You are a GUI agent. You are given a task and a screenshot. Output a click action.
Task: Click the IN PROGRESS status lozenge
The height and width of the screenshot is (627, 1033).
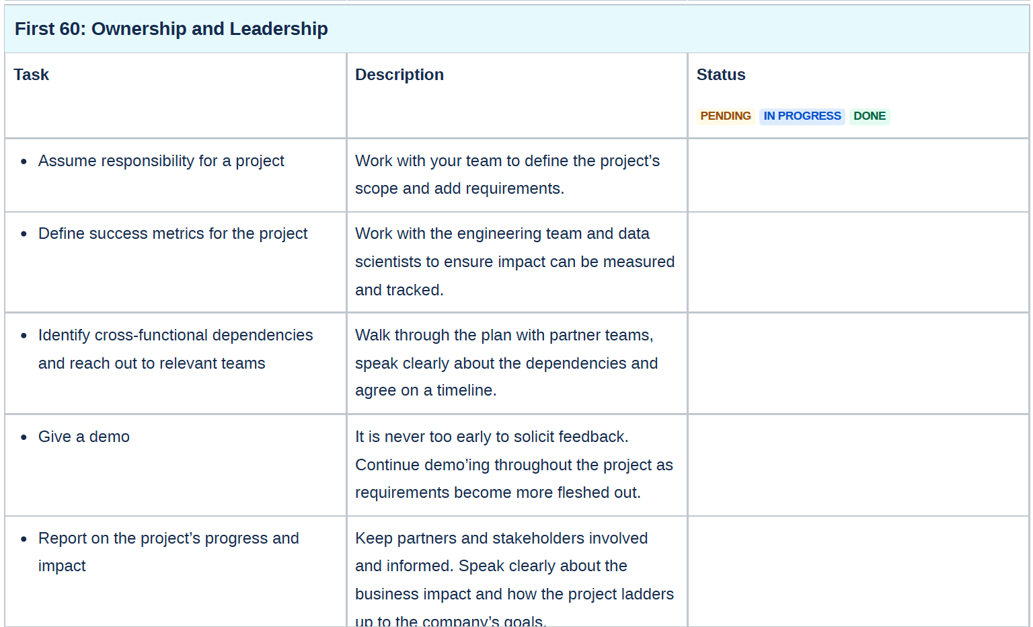pos(802,116)
